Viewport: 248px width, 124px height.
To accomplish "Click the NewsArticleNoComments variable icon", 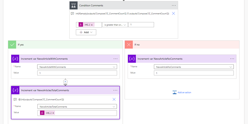I will tap(132, 59).
